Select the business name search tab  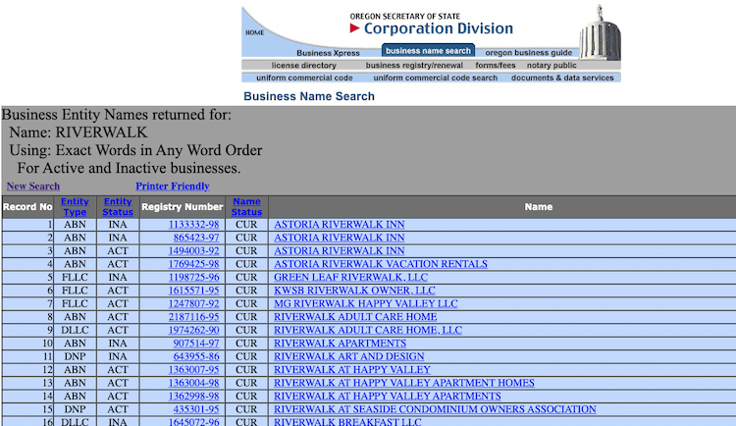pyautogui.click(x=428, y=50)
